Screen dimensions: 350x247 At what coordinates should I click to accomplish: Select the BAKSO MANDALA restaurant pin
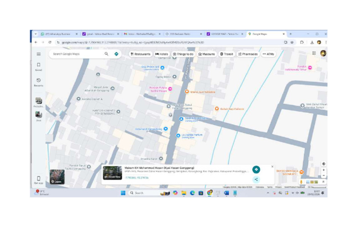tap(302, 172)
